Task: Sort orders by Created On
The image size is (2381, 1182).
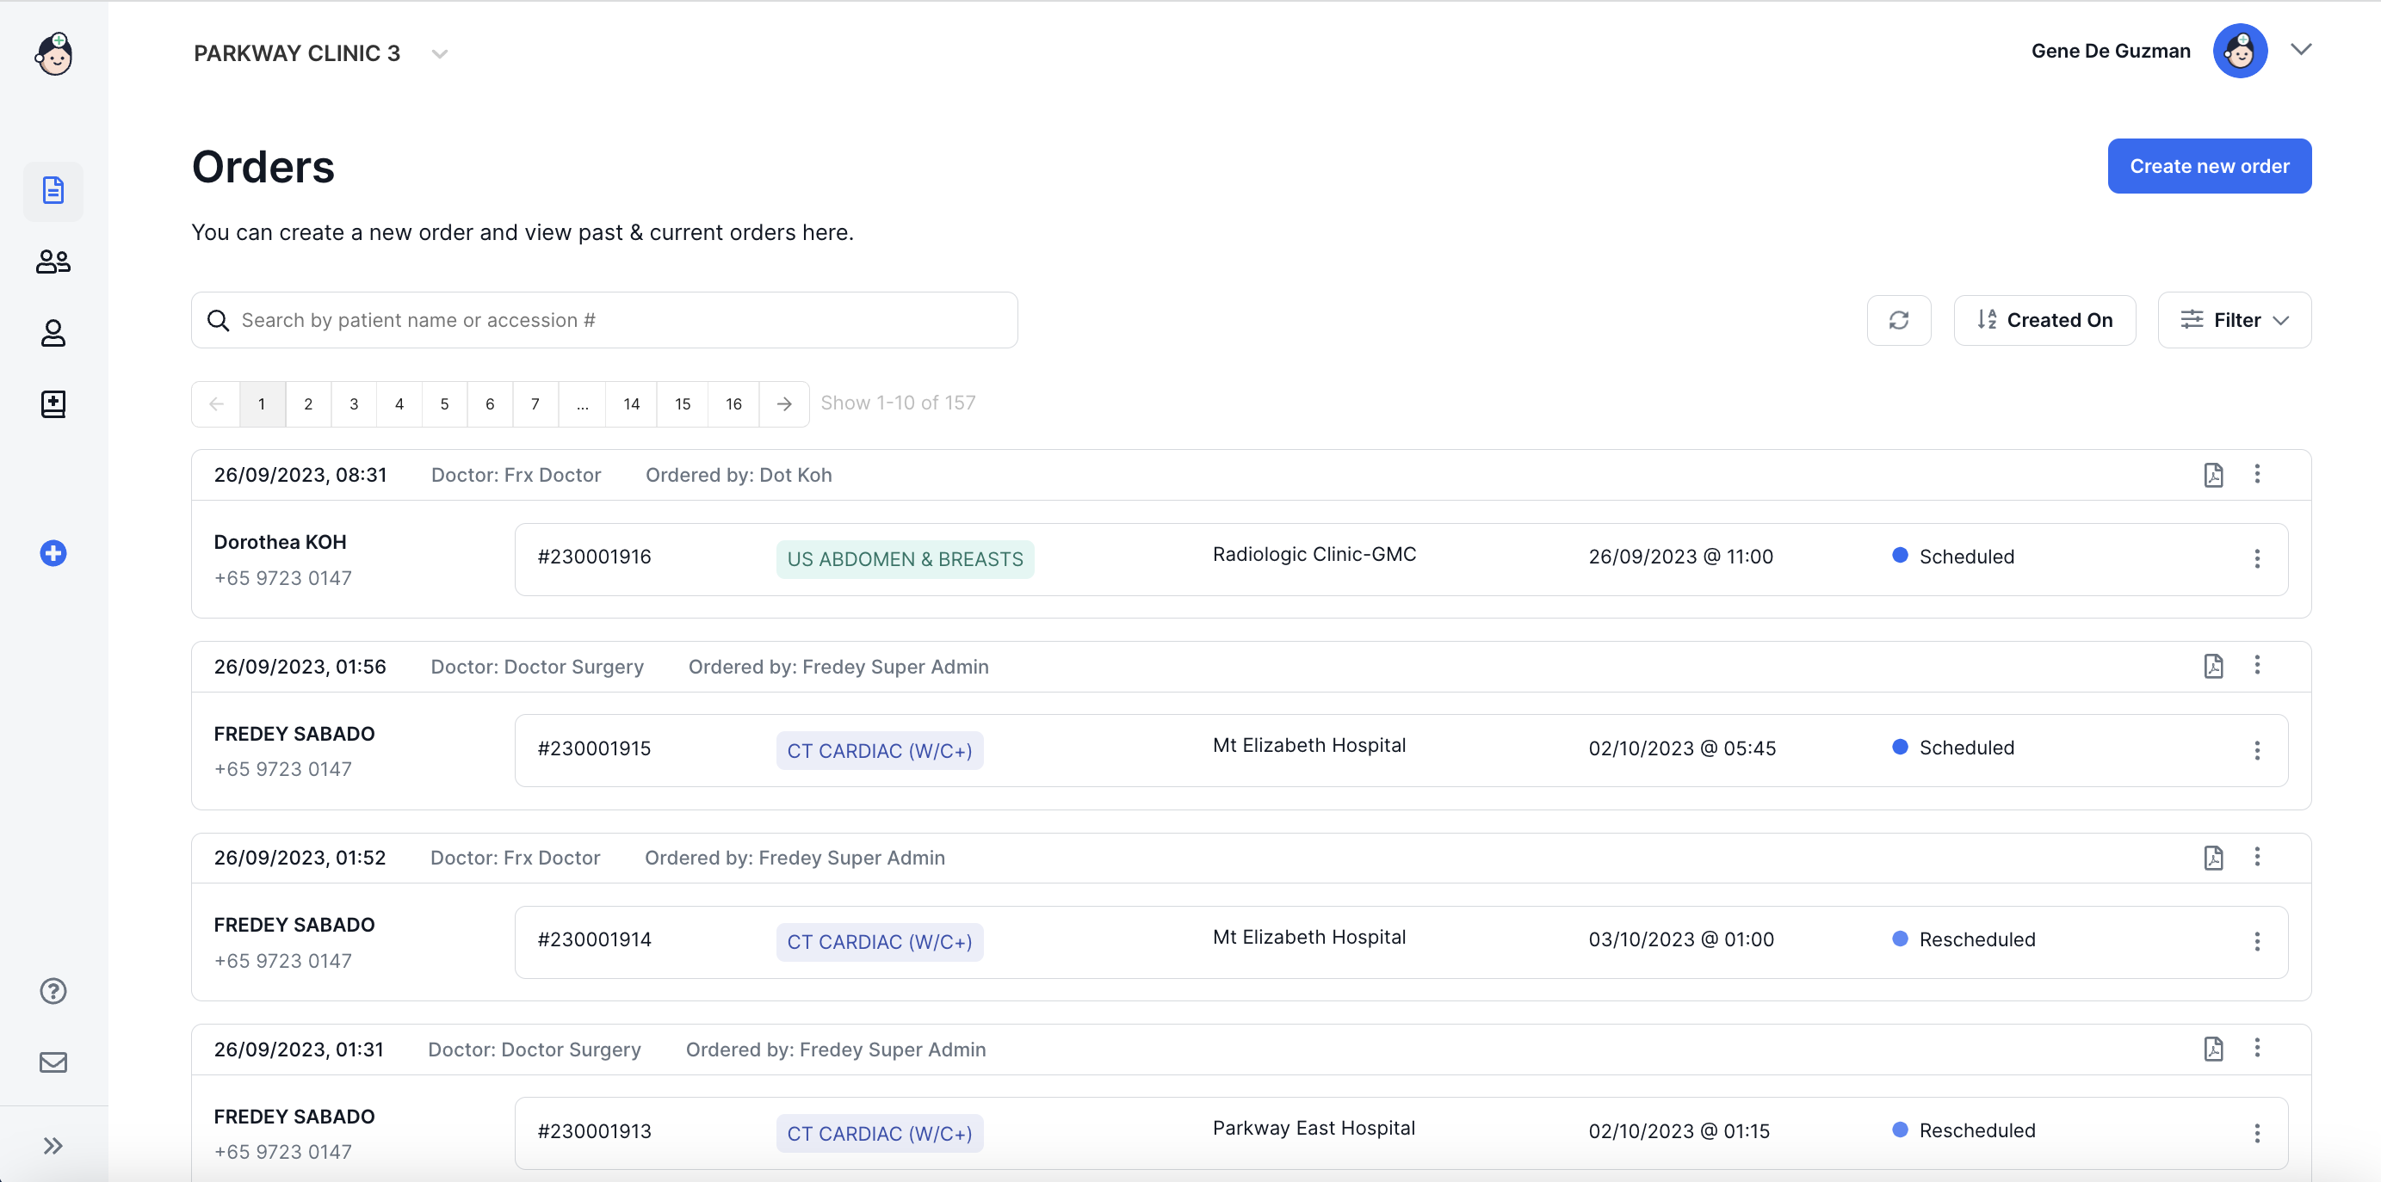Action: tap(2044, 320)
